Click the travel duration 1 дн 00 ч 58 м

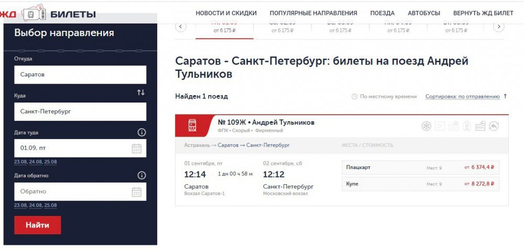(x=235, y=174)
